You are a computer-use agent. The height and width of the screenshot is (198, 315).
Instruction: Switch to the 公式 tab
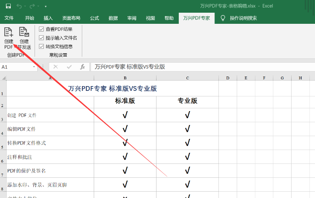click(x=95, y=18)
